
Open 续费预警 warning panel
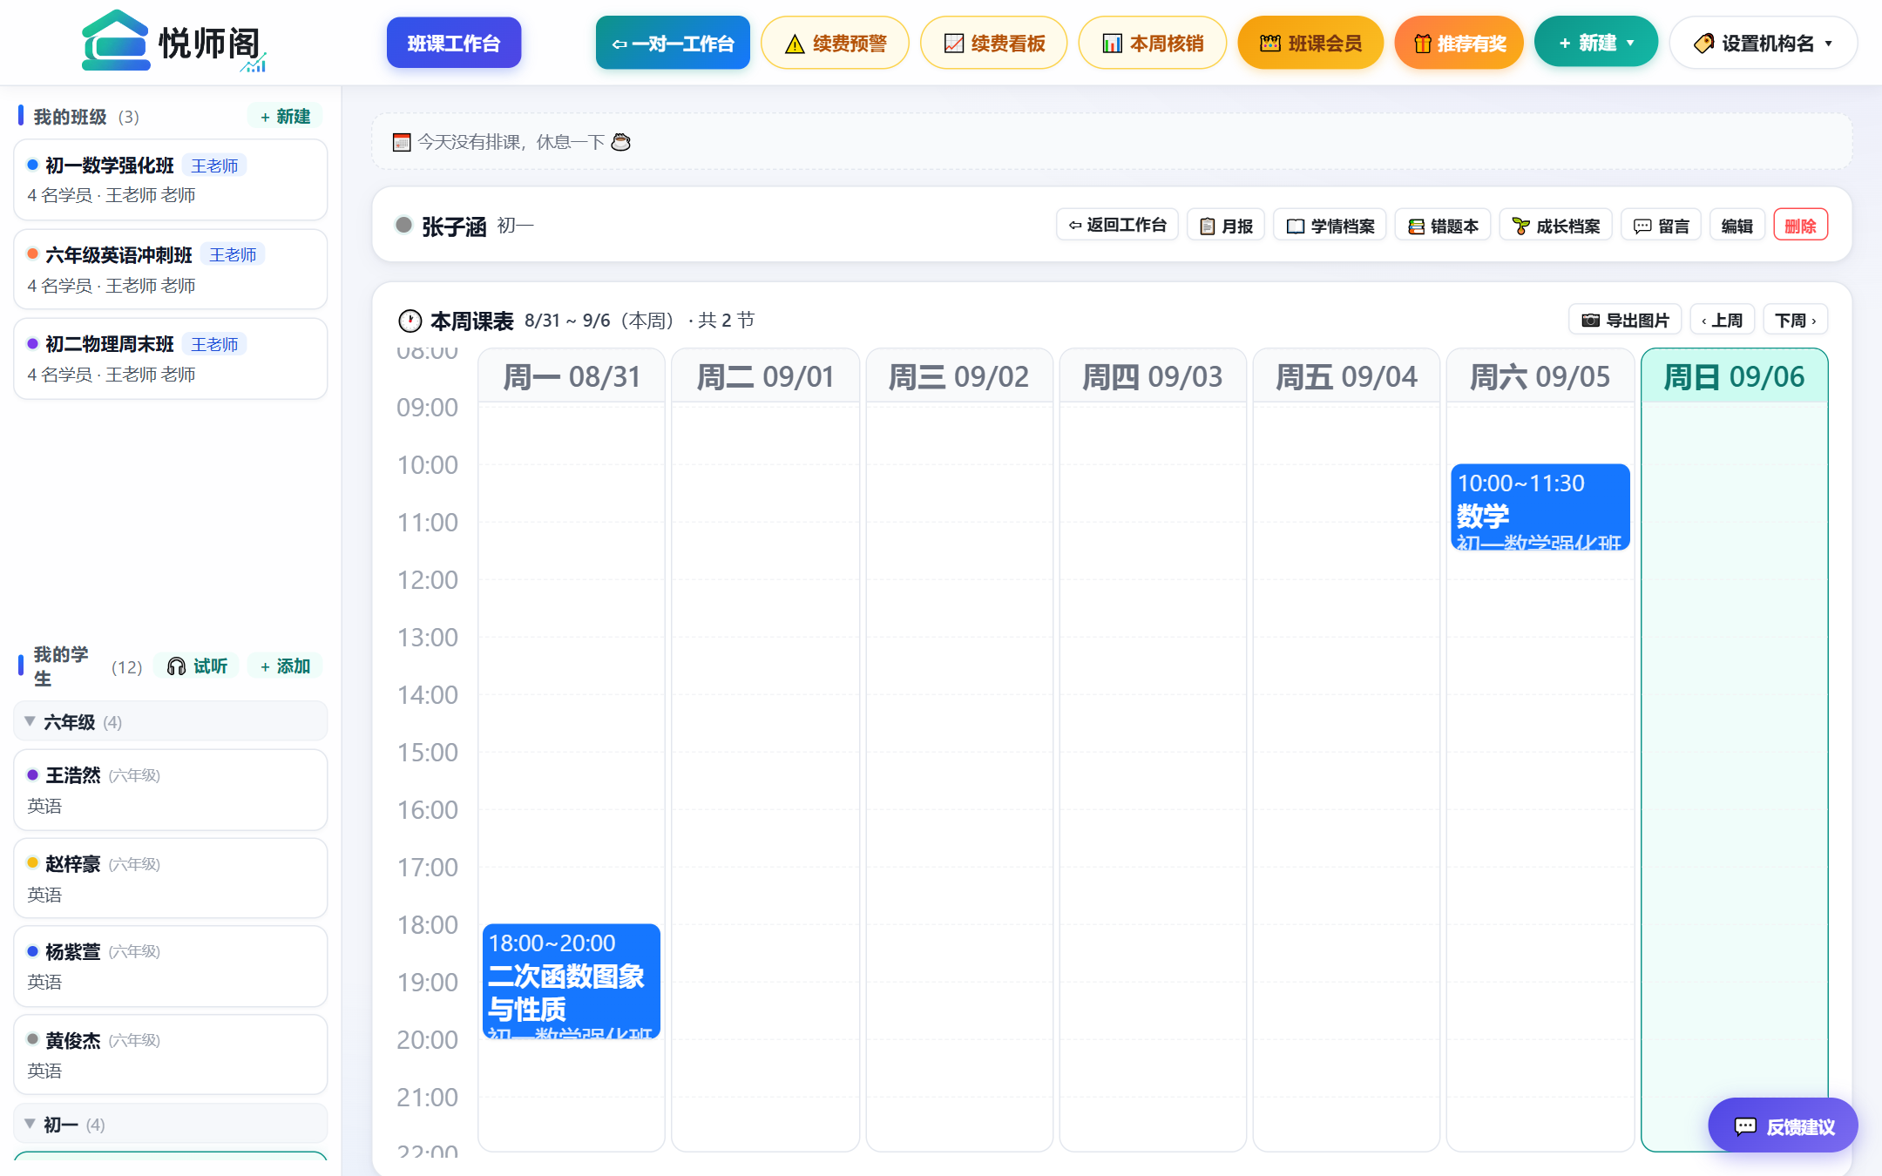point(835,43)
